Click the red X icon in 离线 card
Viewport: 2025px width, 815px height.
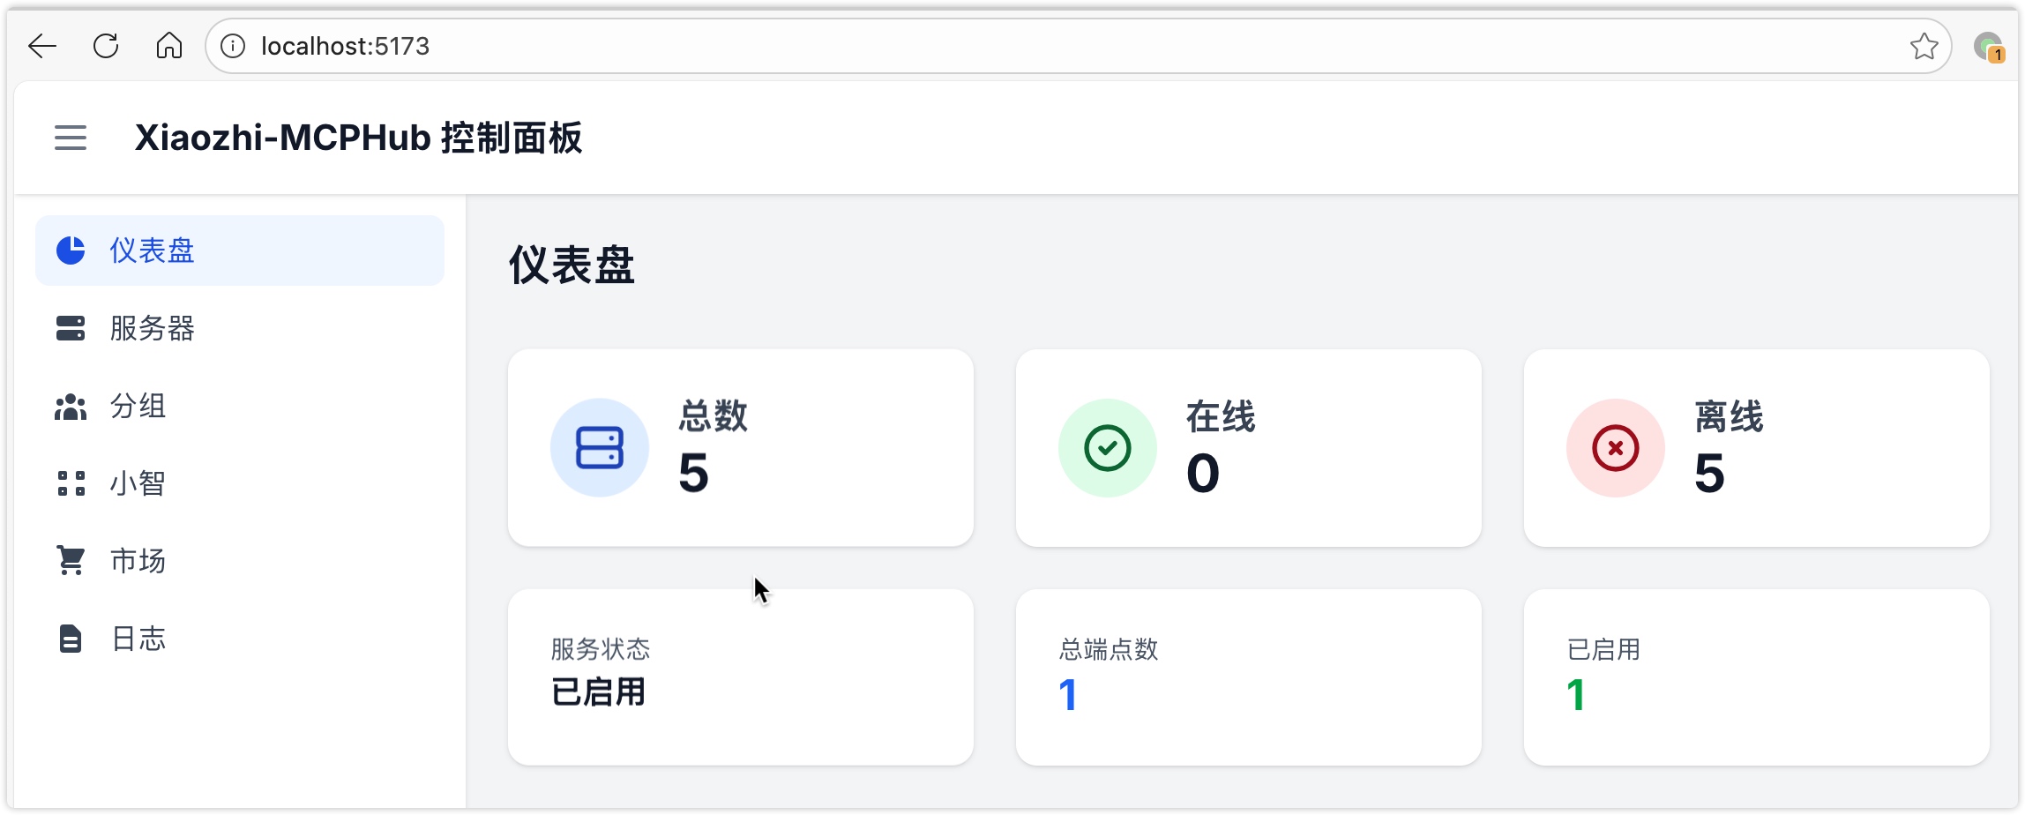[1616, 448]
